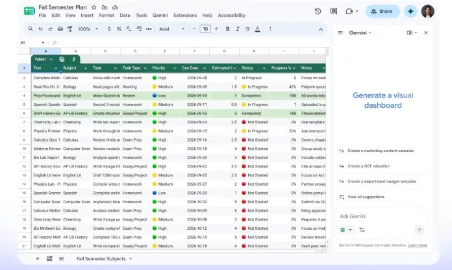Select 'Create a DCF valuation' suggestion
Screen dimensions: 452x270
pos(368,166)
